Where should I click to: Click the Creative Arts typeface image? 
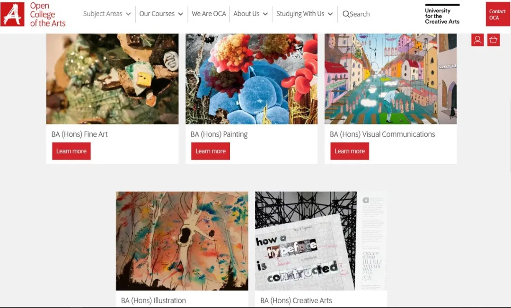tap(321, 241)
